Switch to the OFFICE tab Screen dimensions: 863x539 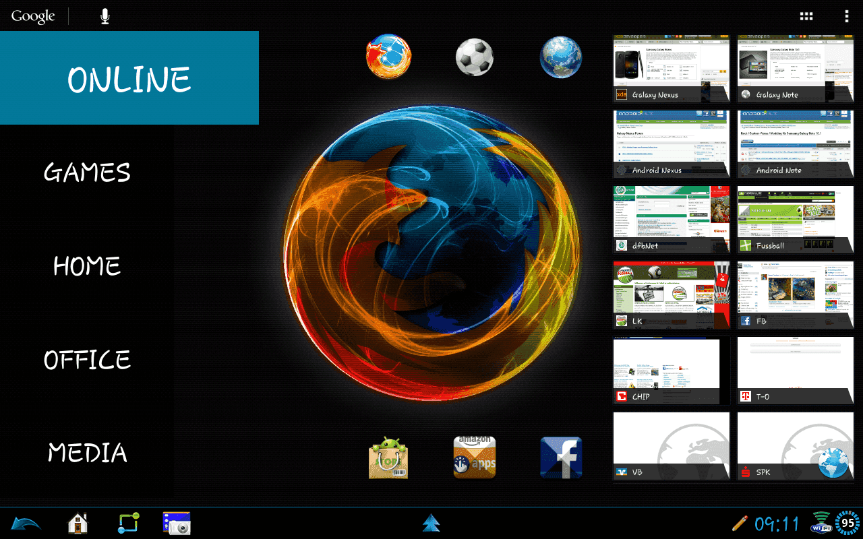(87, 359)
